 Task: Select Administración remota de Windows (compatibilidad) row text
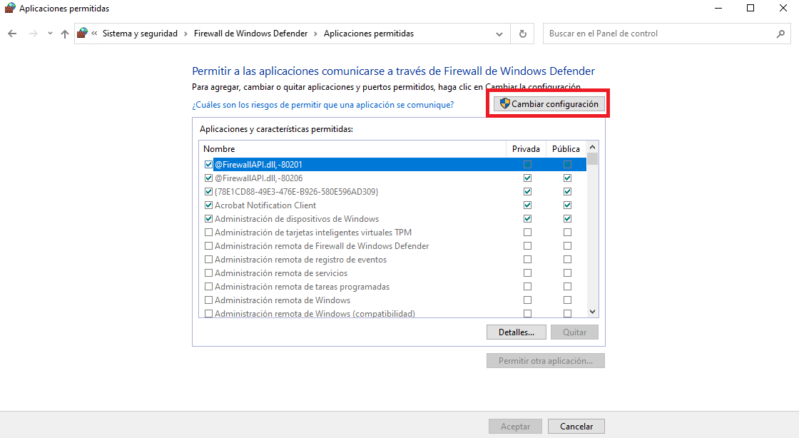[x=315, y=314]
